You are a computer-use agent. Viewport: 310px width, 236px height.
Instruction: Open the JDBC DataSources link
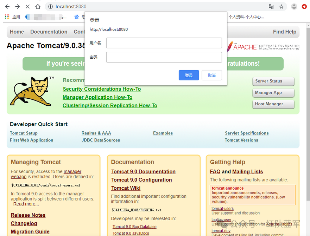[101, 140]
